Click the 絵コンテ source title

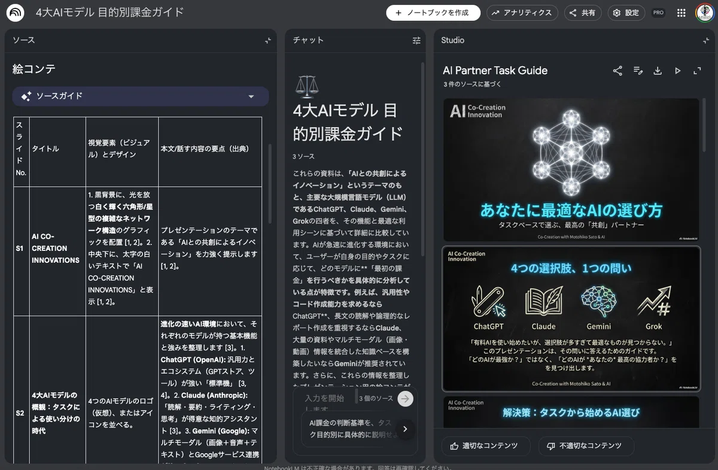click(x=34, y=69)
